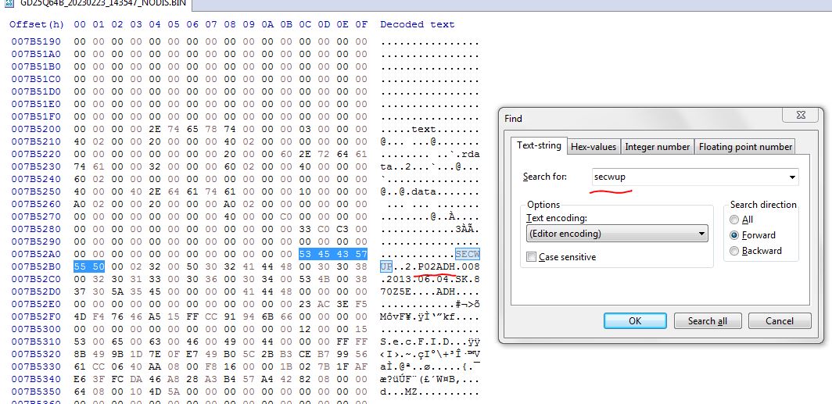Click the Offset(h) column header

coord(36,24)
